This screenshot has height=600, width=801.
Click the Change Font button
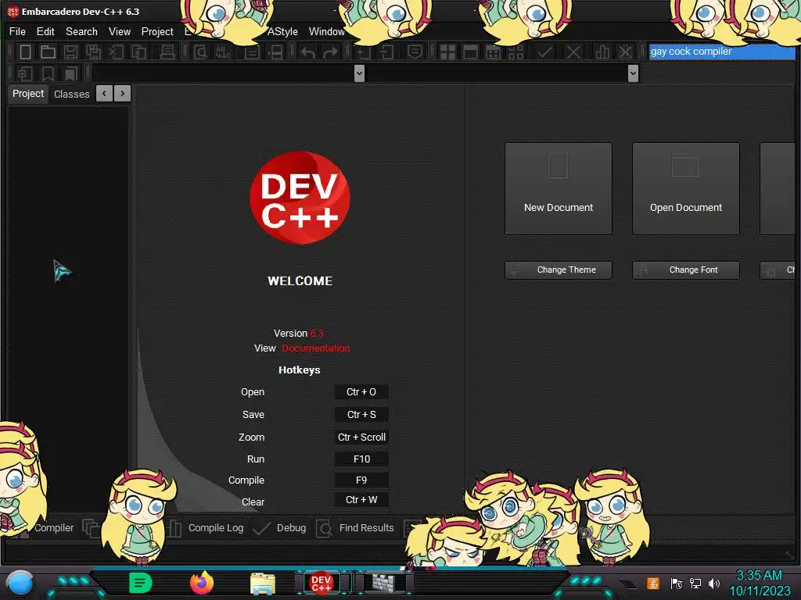coord(686,270)
